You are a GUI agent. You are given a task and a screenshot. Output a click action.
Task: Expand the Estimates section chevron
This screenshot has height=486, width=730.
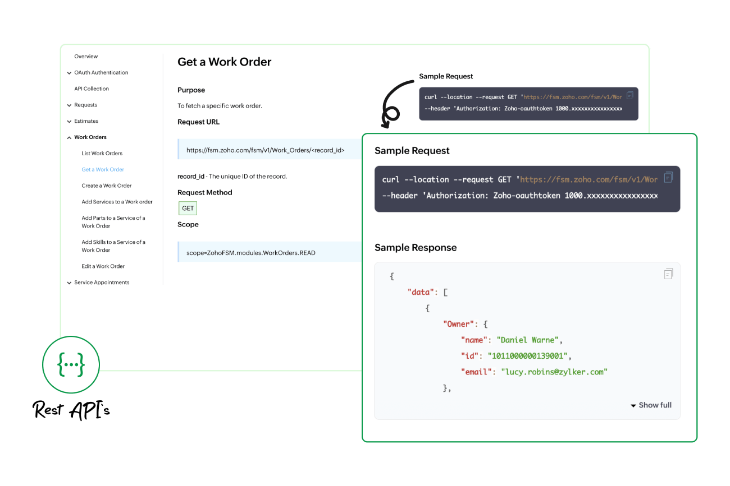69,122
